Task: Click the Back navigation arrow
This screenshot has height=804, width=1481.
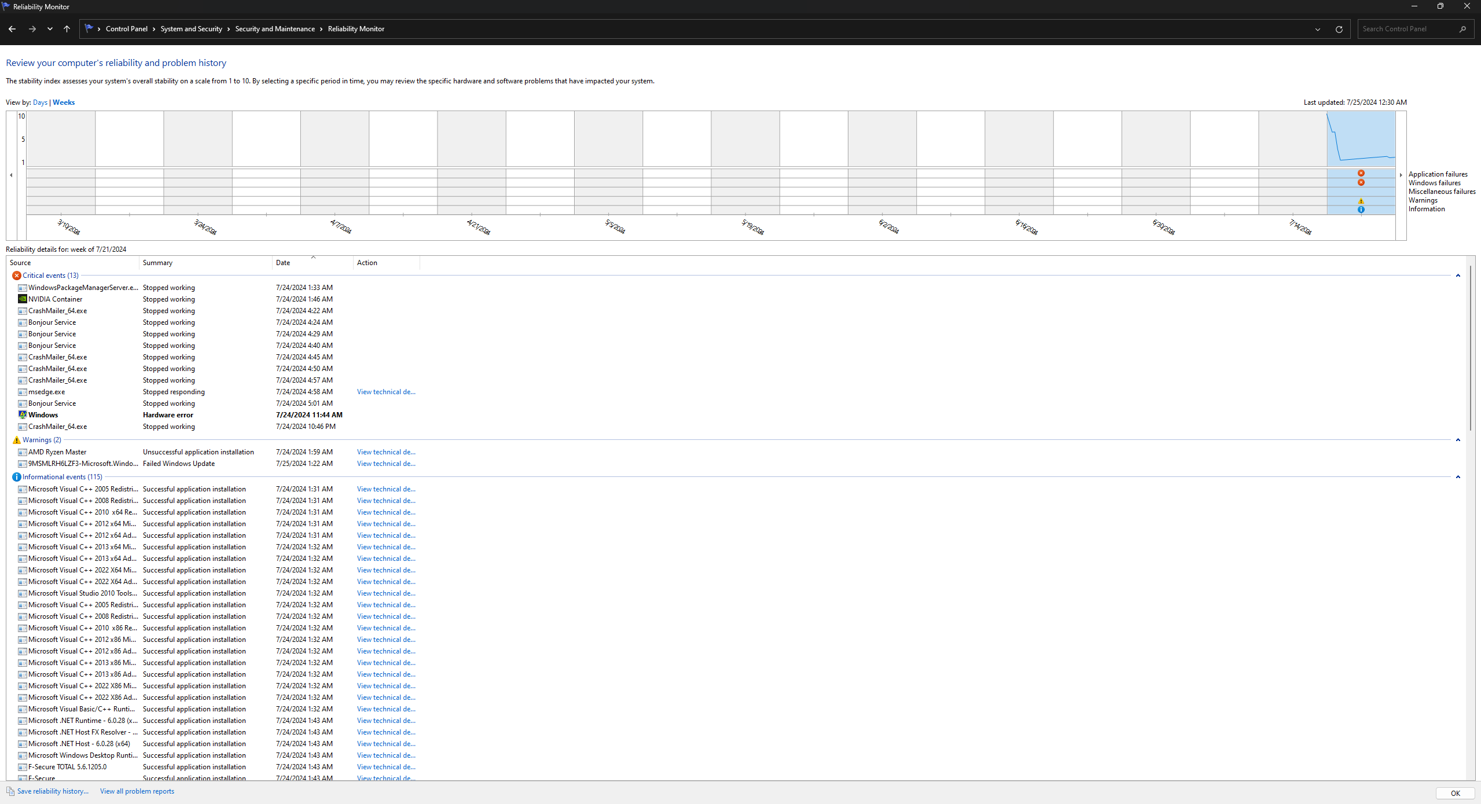Action: 12,29
